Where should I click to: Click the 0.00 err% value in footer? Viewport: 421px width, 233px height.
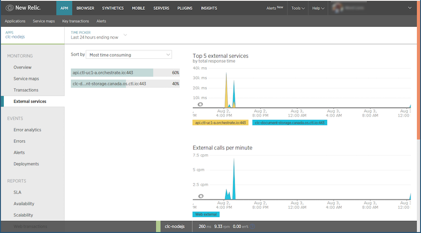click(x=240, y=227)
